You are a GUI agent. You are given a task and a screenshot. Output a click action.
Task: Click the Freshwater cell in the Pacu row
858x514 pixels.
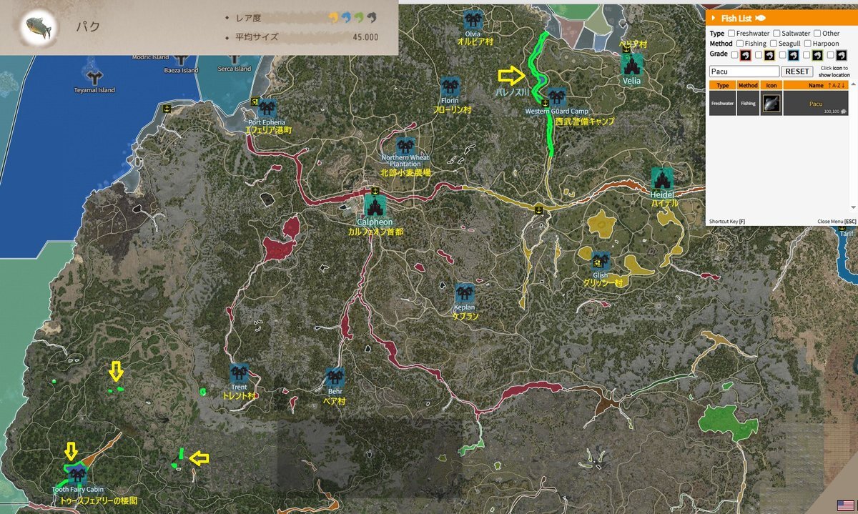tap(723, 104)
